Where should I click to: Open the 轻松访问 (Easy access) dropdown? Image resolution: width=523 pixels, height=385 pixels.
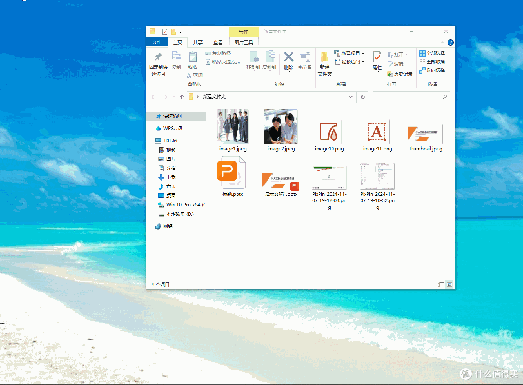click(349, 62)
